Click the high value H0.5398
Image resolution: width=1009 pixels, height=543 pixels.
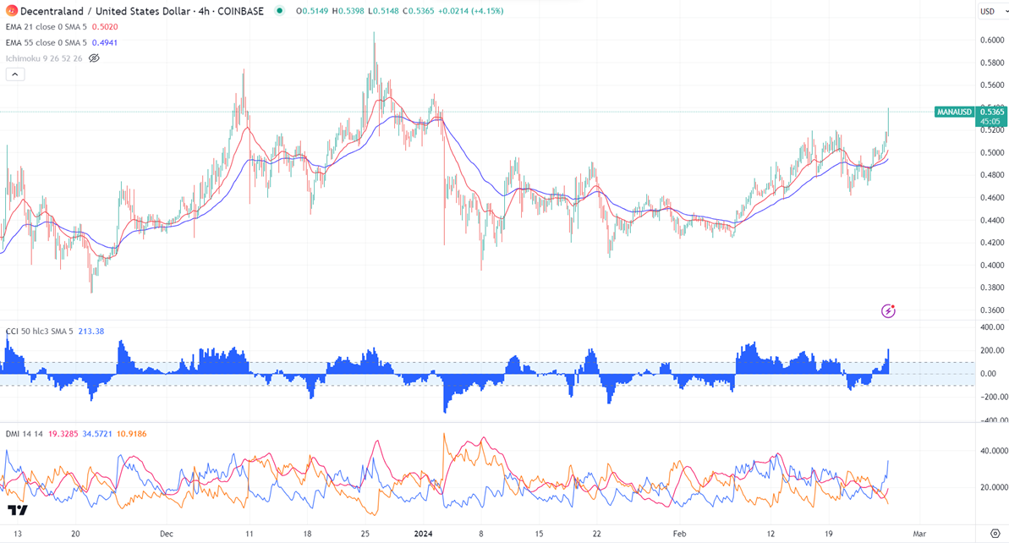click(x=347, y=11)
